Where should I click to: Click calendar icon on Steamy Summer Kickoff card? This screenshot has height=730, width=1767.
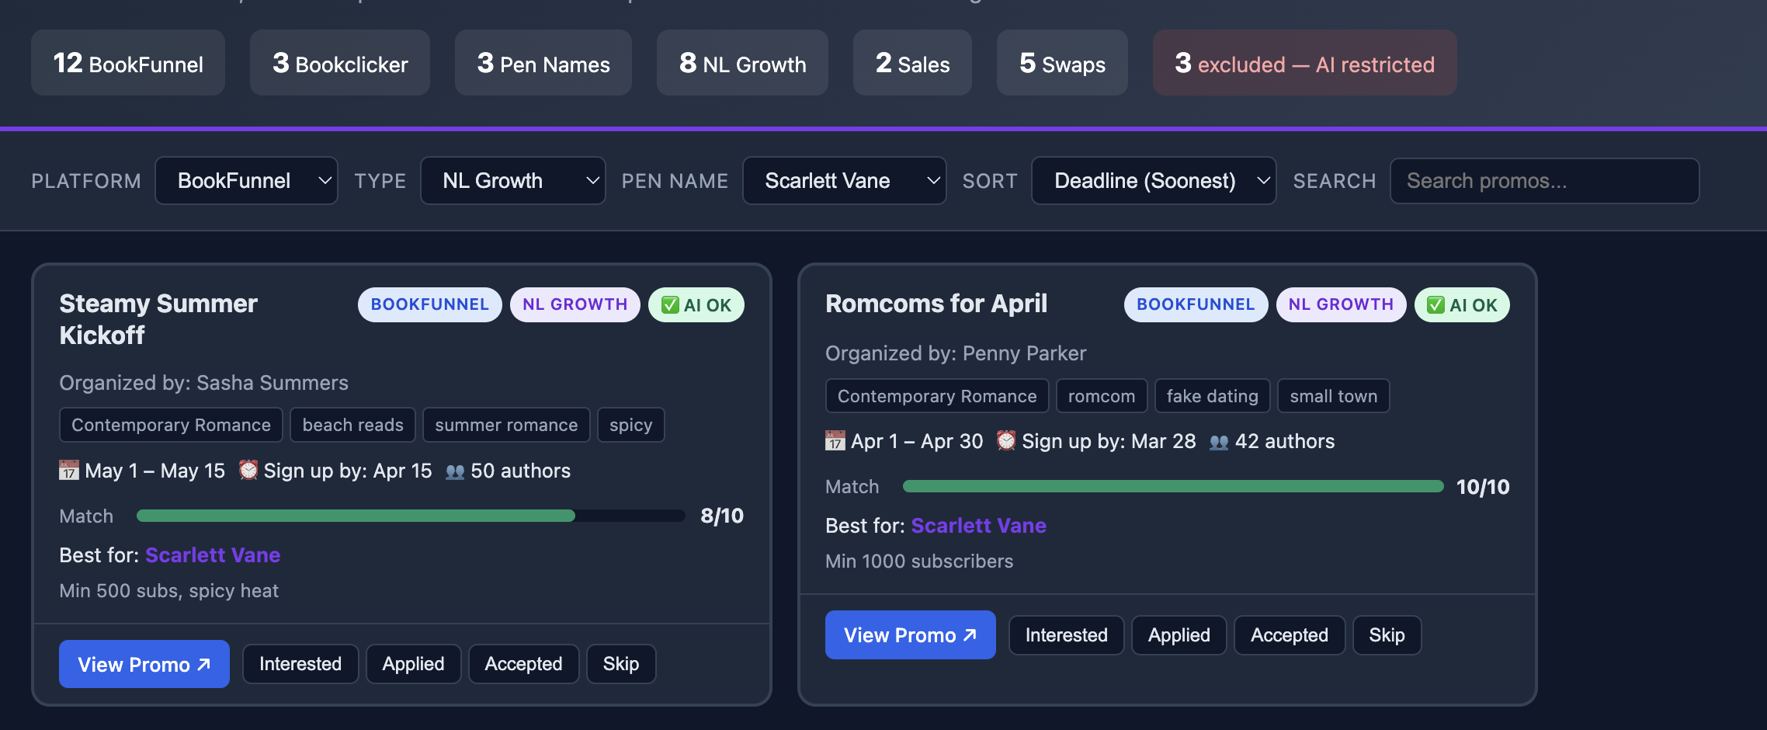(69, 471)
